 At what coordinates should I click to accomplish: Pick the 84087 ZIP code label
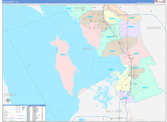pyautogui.click(x=111, y=69)
